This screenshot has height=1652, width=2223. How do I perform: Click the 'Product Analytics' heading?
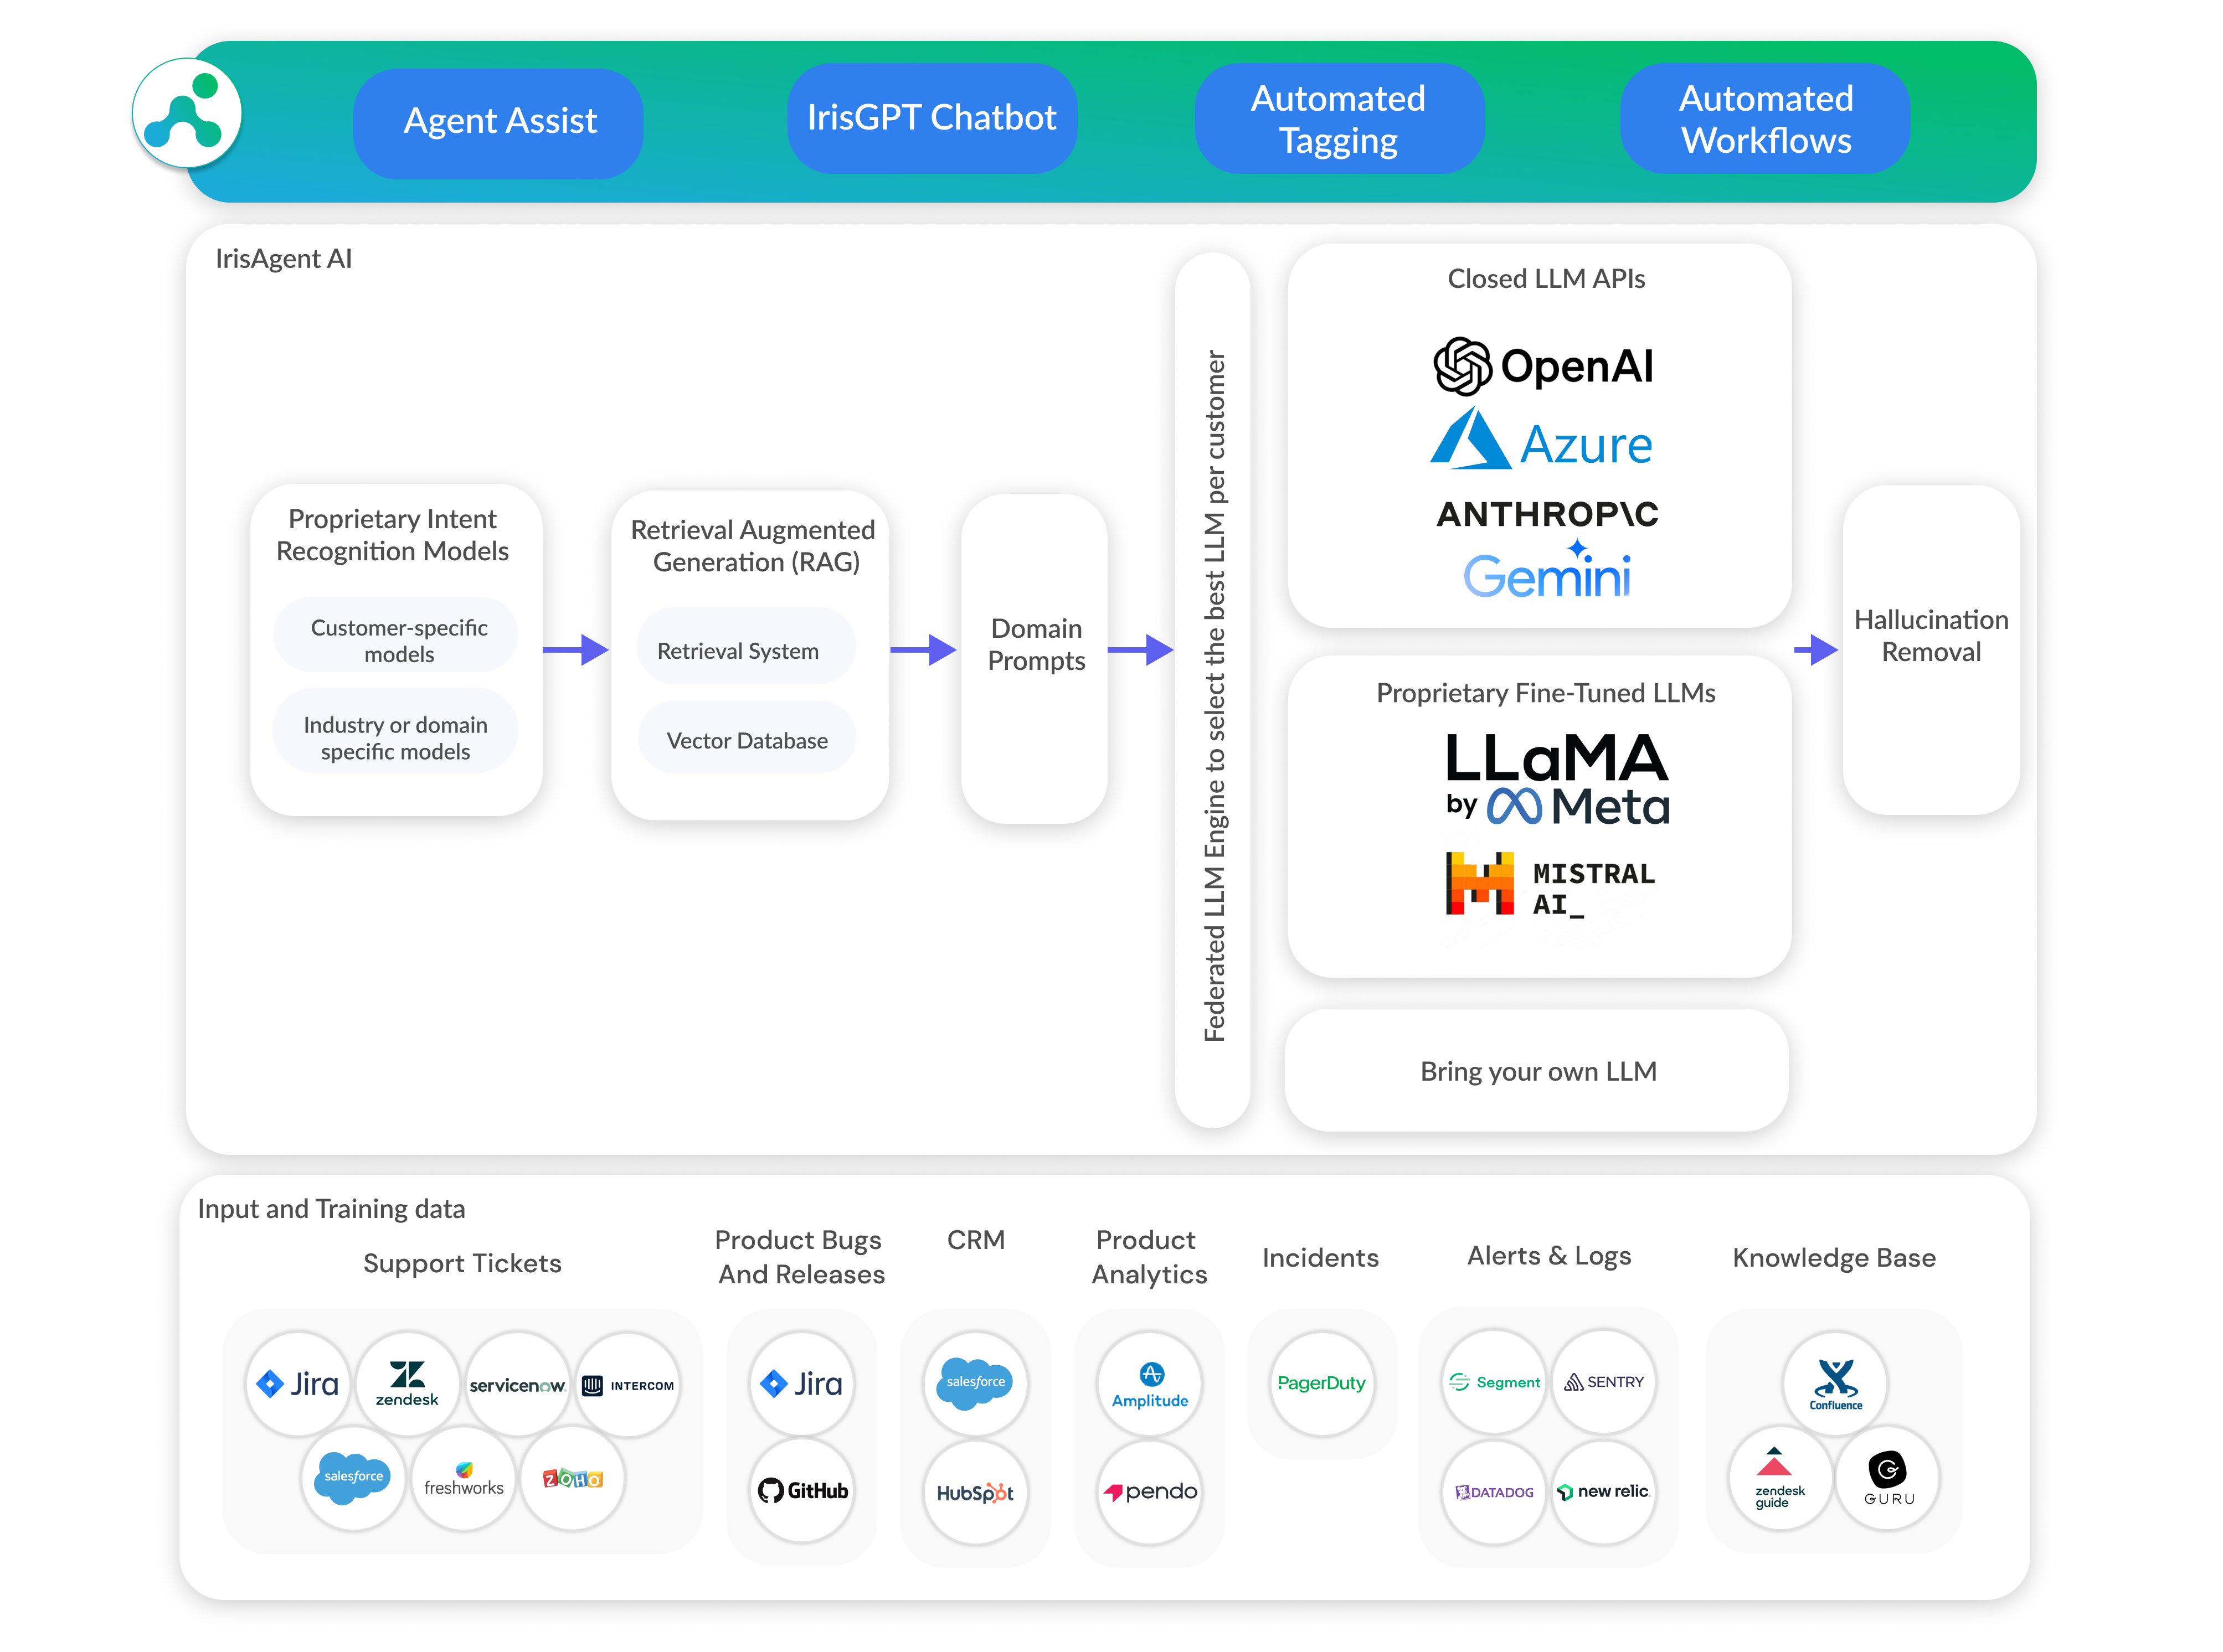click(x=1149, y=1257)
